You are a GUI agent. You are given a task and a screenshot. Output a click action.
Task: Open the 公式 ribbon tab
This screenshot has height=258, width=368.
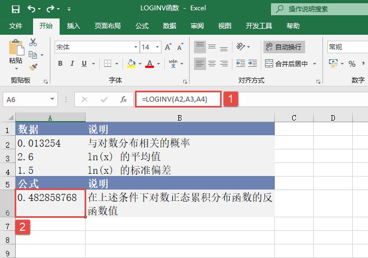pyautogui.click(x=142, y=26)
